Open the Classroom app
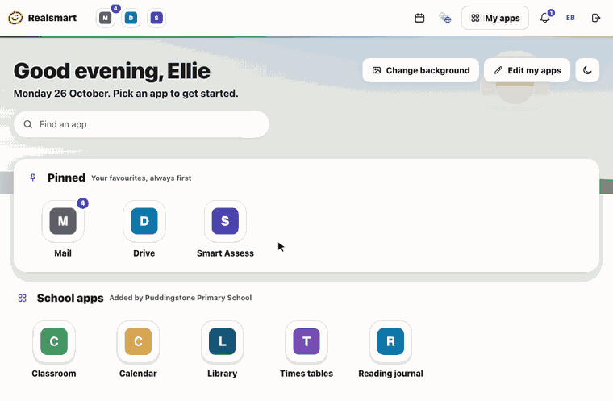This screenshot has width=613, height=401. 54,341
